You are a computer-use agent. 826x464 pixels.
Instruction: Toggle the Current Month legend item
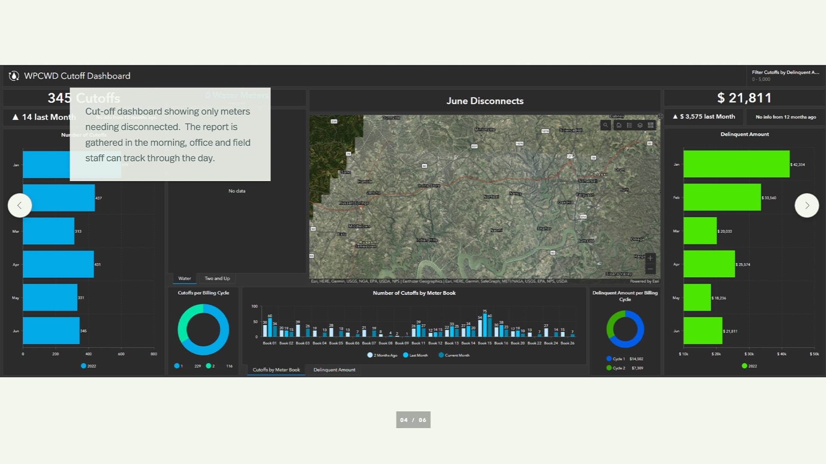click(454, 355)
